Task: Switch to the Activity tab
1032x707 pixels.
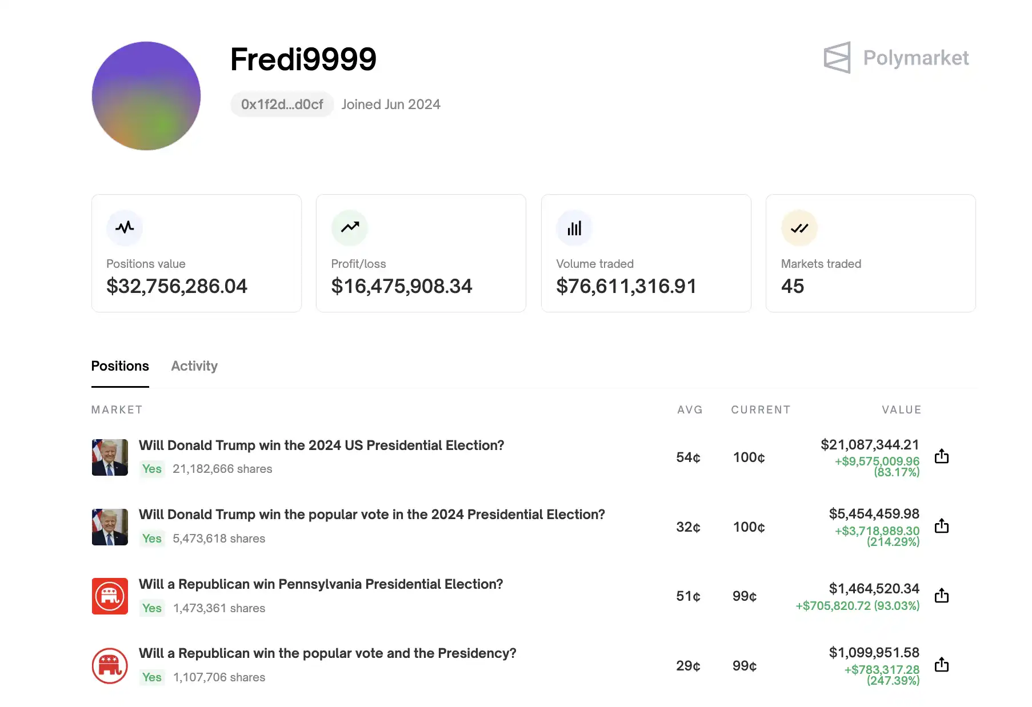Action: click(x=194, y=366)
